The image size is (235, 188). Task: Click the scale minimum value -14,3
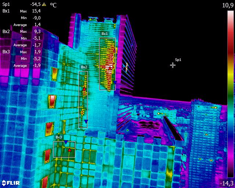pos(226,183)
